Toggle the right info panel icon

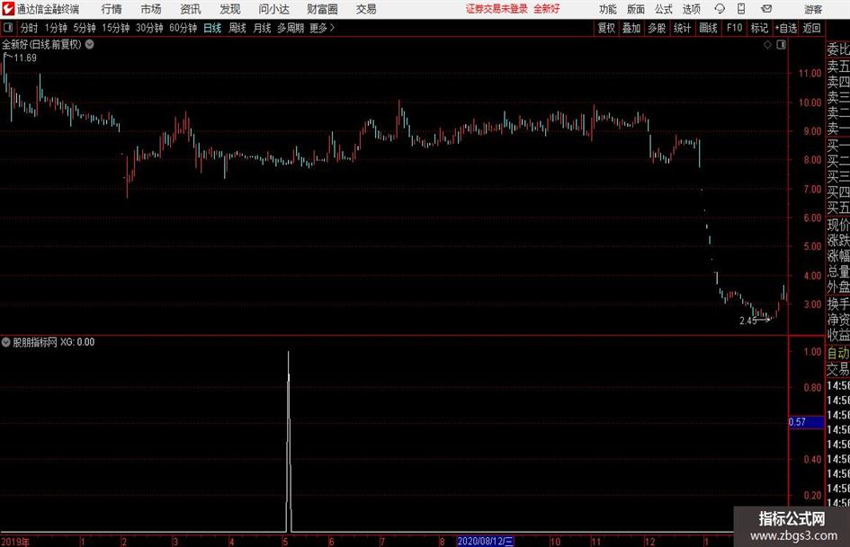click(x=781, y=45)
